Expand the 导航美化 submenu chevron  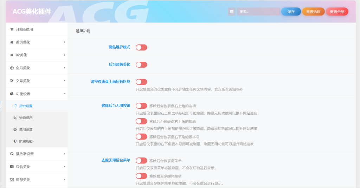click(x=64, y=167)
